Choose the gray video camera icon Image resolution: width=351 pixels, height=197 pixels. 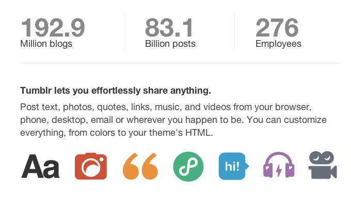tap(323, 165)
